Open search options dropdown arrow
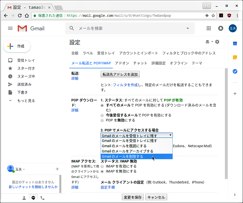The image size is (243, 203). [x=188, y=28]
